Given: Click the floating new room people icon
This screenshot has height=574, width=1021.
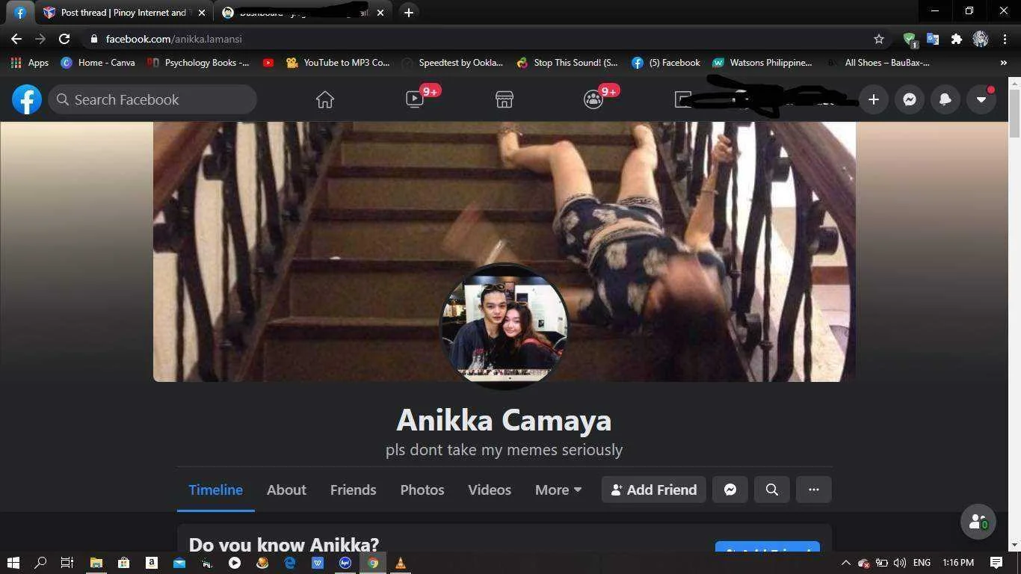Looking at the screenshot, I should (x=978, y=522).
